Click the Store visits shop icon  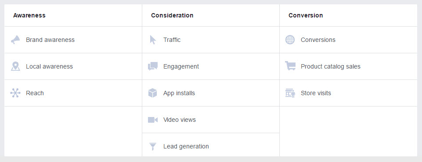tap(290, 93)
